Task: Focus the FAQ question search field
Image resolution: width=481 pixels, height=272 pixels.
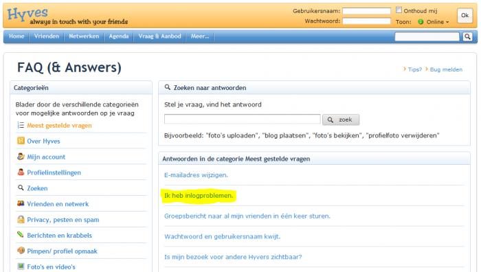Action: (243, 119)
